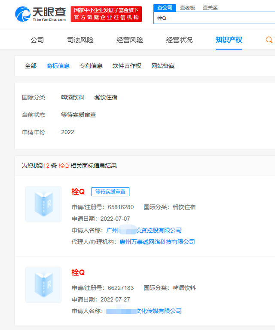Screen dimensions: 275x330
Task: Click the 申请年份 filter label
Action: (x=34, y=132)
